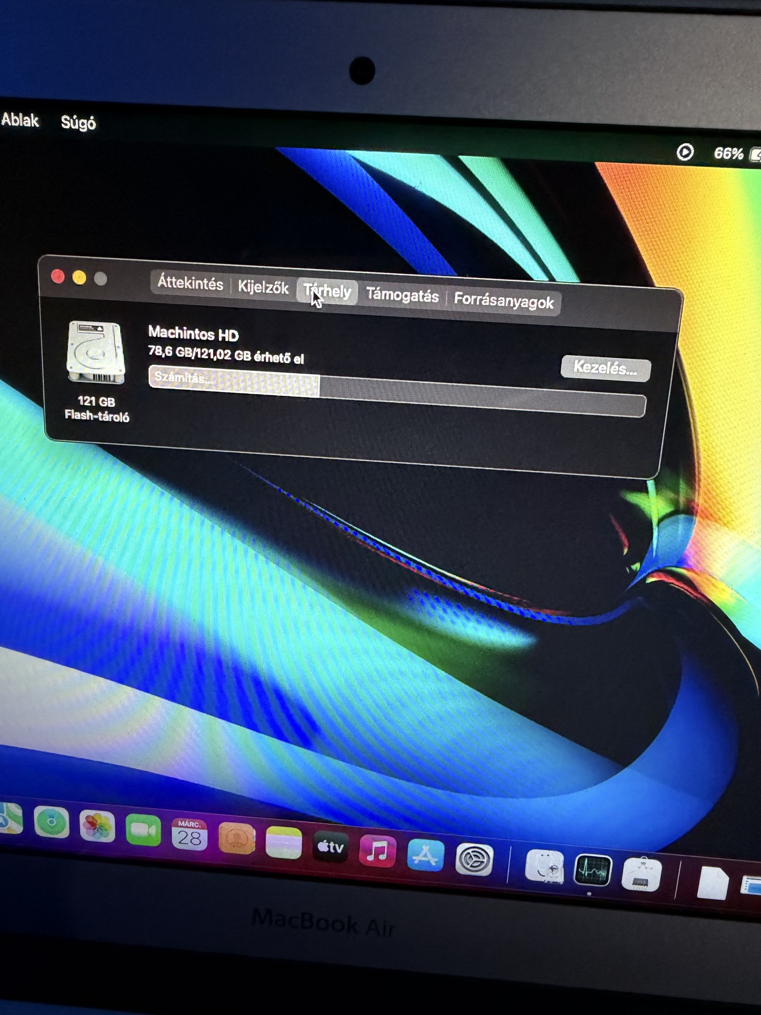
Task: Select the Tárhely tab
Action: point(328,291)
